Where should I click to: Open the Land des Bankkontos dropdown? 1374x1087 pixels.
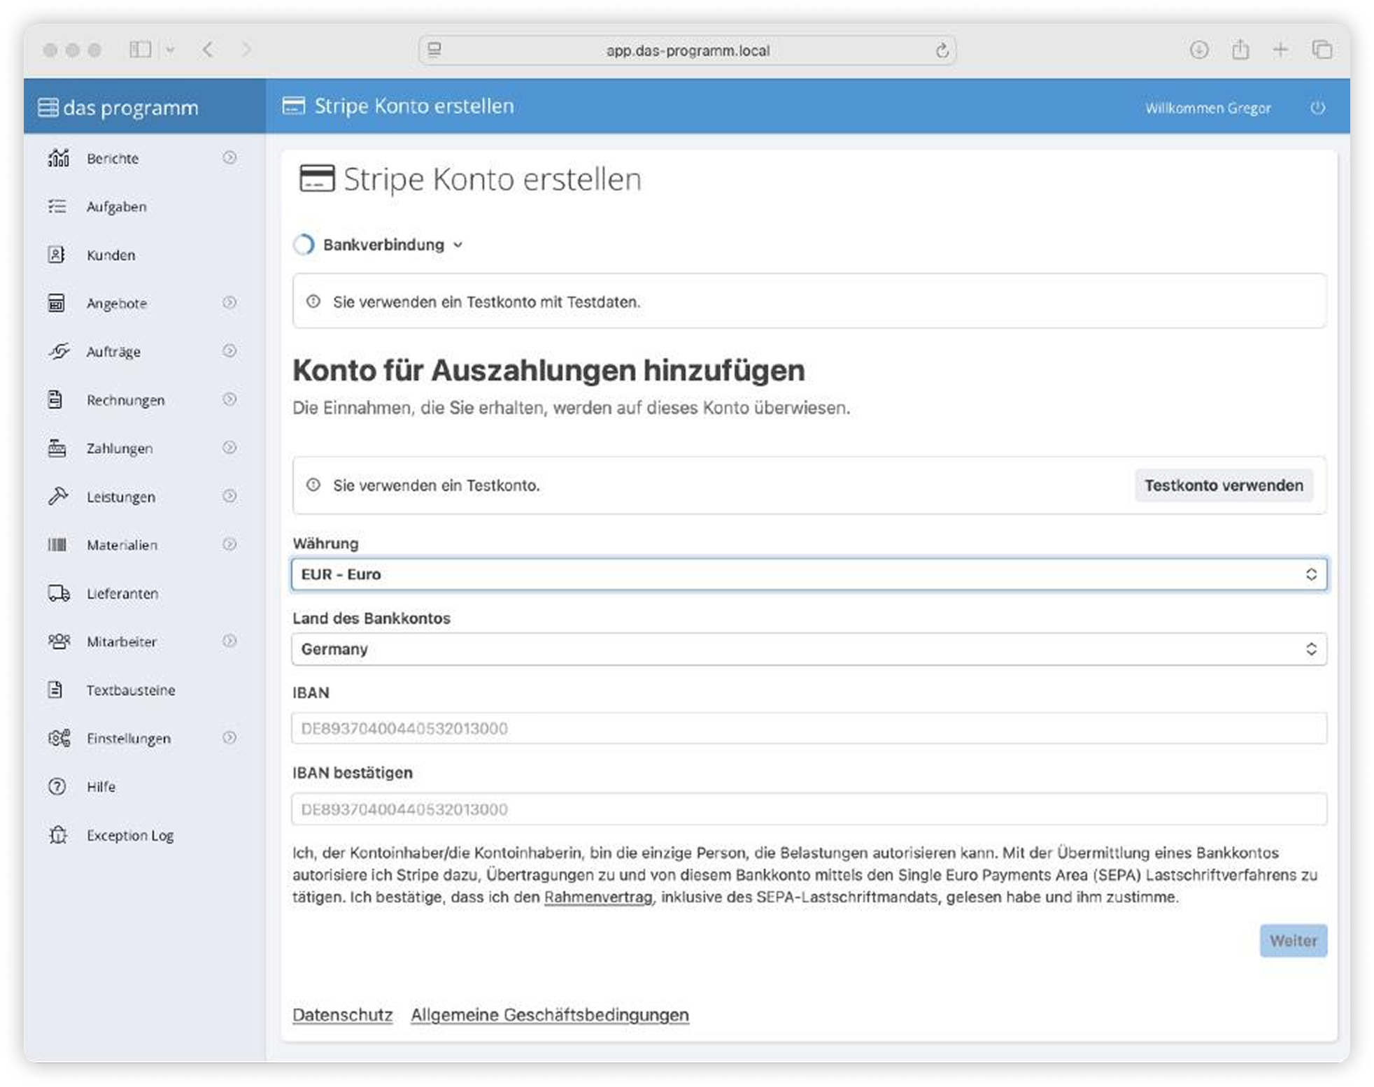point(809,649)
